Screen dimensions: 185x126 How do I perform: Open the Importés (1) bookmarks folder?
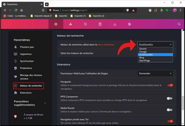click(x=78, y=16)
